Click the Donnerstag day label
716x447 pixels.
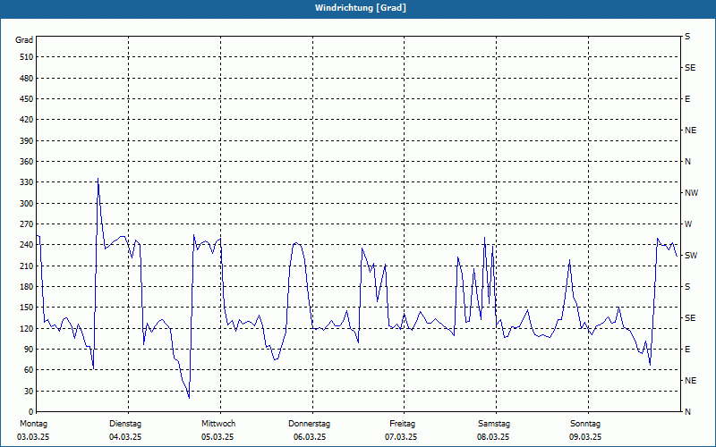point(309,424)
